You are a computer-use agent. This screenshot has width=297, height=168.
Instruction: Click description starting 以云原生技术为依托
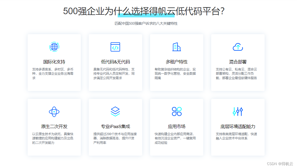point(53,138)
